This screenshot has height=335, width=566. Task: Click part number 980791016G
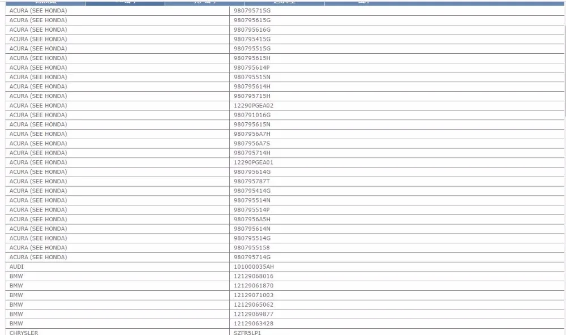click(252, 115)
